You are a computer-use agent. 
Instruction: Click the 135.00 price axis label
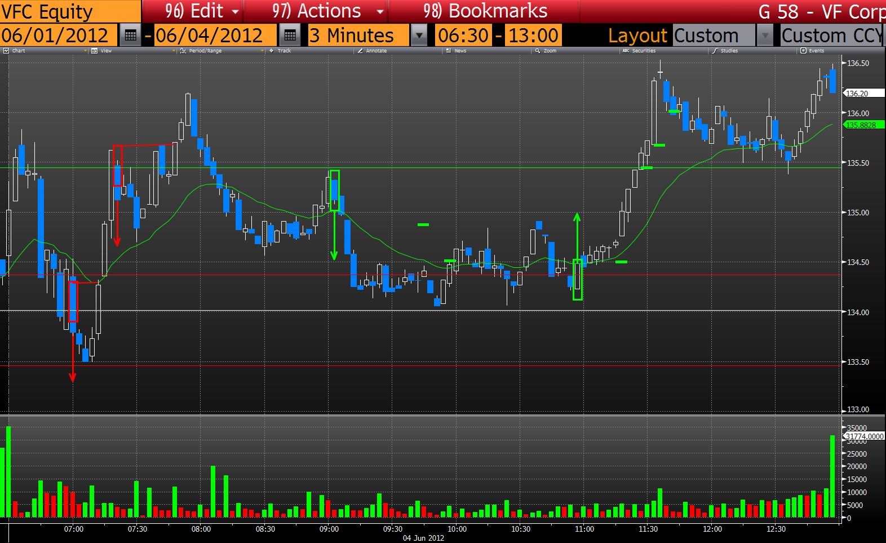pos(858,213)
